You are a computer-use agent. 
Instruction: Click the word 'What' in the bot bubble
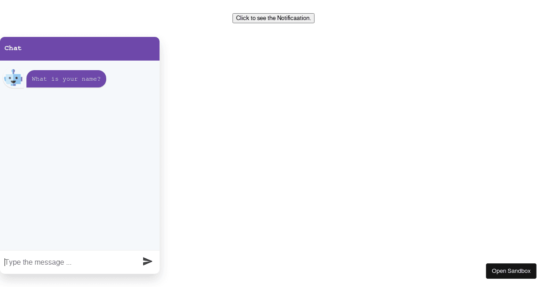[x=39, y=79]
